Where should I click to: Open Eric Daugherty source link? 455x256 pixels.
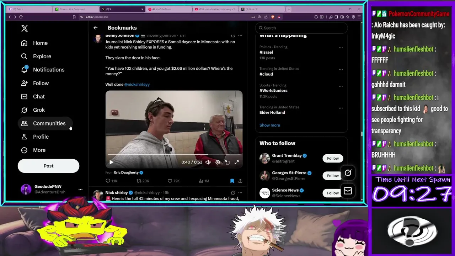(126, 172)
